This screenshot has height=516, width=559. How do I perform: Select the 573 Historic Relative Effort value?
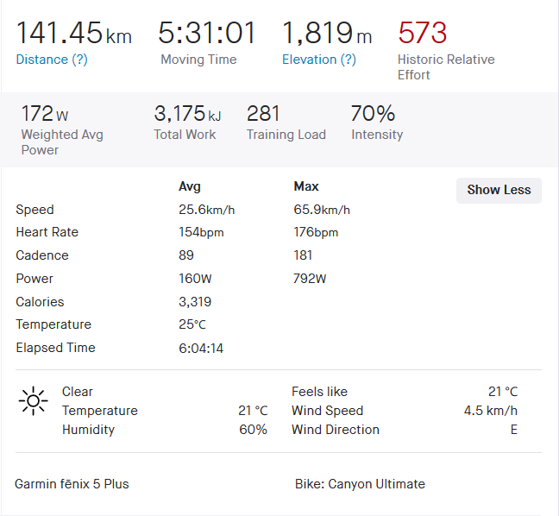(422, 33)
